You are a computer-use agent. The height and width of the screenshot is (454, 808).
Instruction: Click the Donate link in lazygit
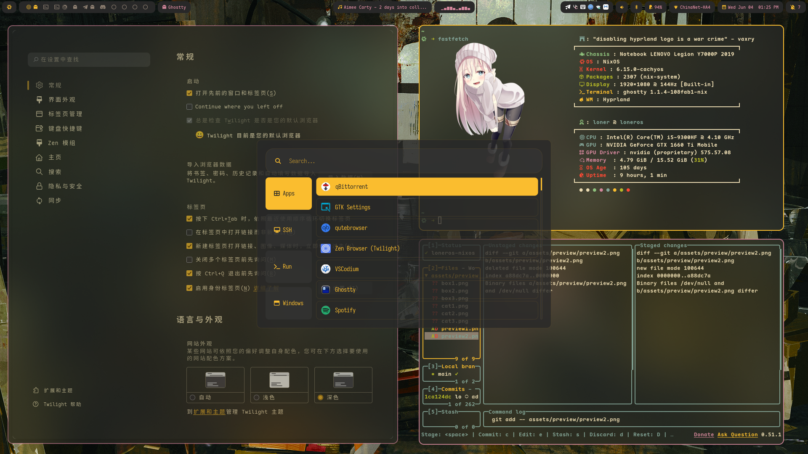(704, 435)
